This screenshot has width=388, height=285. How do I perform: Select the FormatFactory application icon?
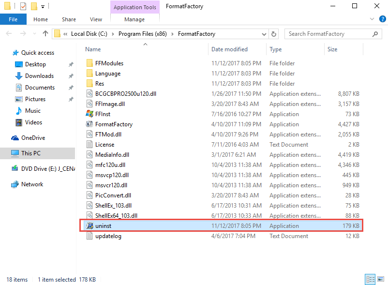90,124
